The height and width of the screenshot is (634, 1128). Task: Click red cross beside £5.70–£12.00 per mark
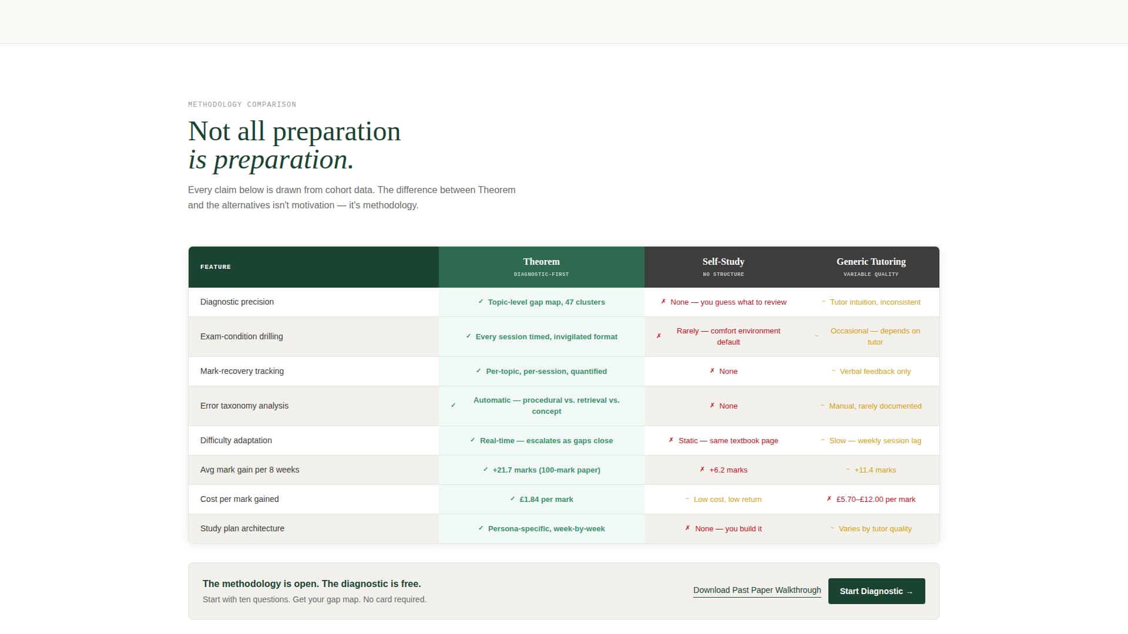[x=829, y=499]
